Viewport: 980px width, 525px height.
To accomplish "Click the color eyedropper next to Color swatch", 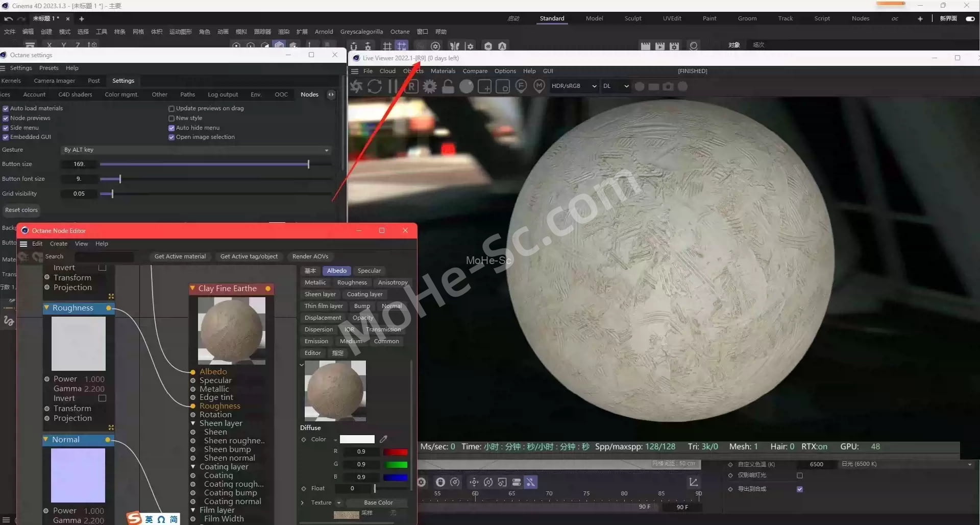I will pyautogui.click(x=383, y=439).
